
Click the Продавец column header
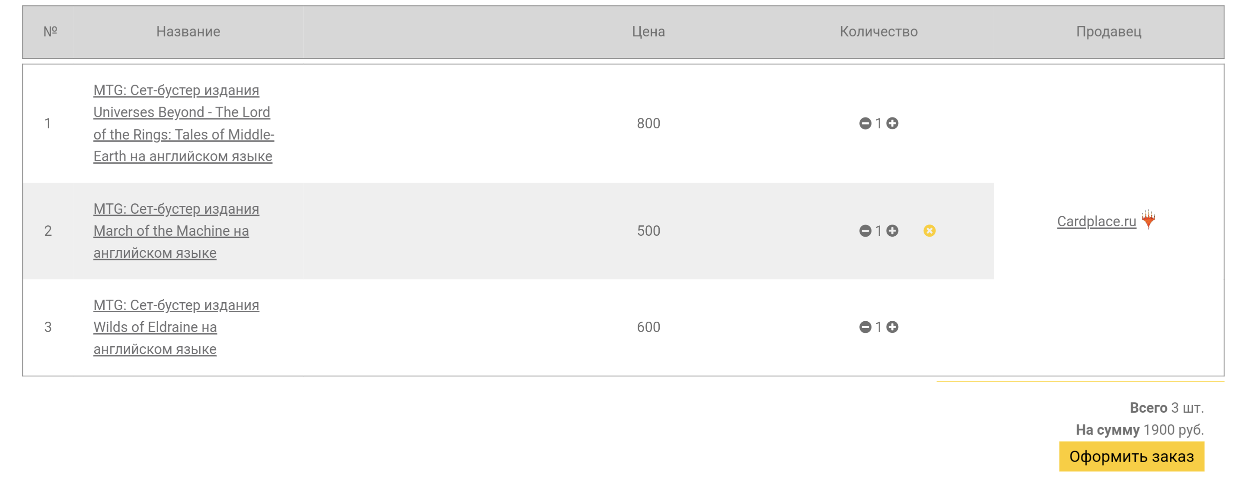click(x=1108, y=32)
